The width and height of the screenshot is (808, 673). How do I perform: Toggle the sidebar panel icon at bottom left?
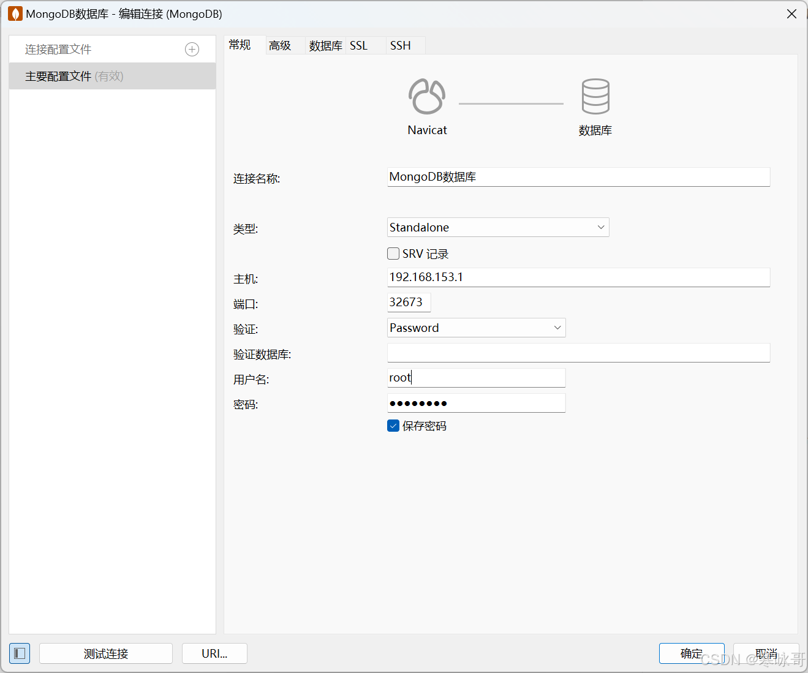click(x=20, y=653)
